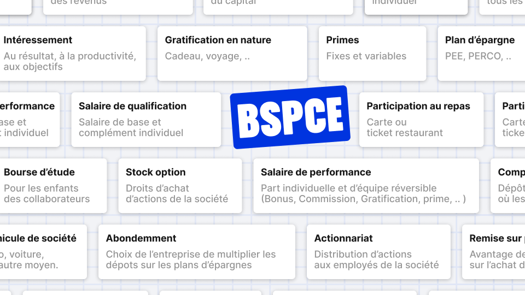
Task: Open the Plan d'épargne card
Action: (481, 54)
